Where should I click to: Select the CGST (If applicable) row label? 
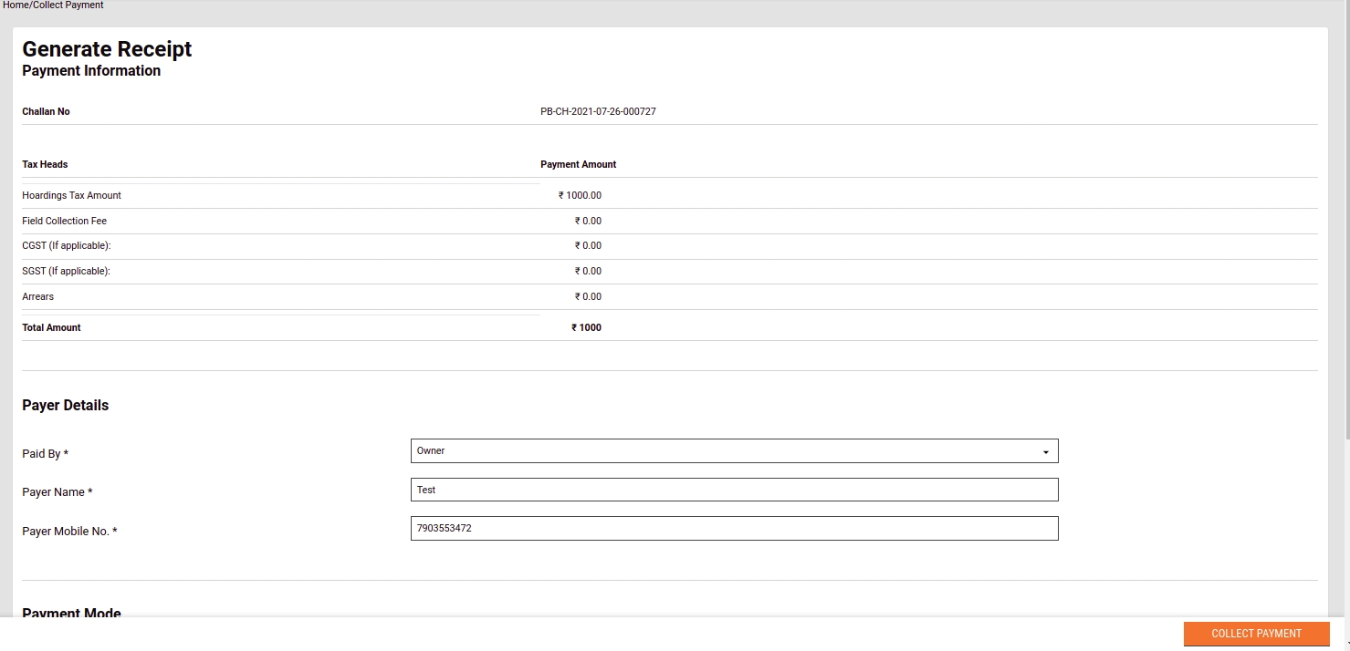coord(66,246)
